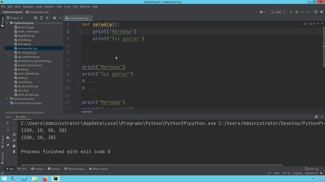This screenshot has height=182, width=325.
Task: Open PowerShell taskbar icon
Action: [x=24, y=178]
